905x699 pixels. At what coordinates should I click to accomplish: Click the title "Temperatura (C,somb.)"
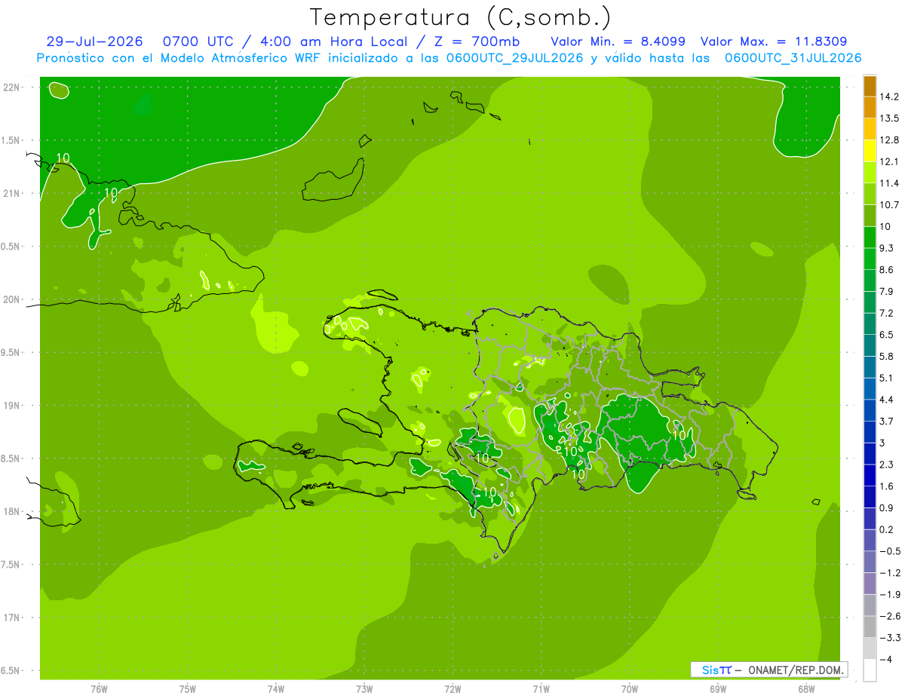coord(460,17)
